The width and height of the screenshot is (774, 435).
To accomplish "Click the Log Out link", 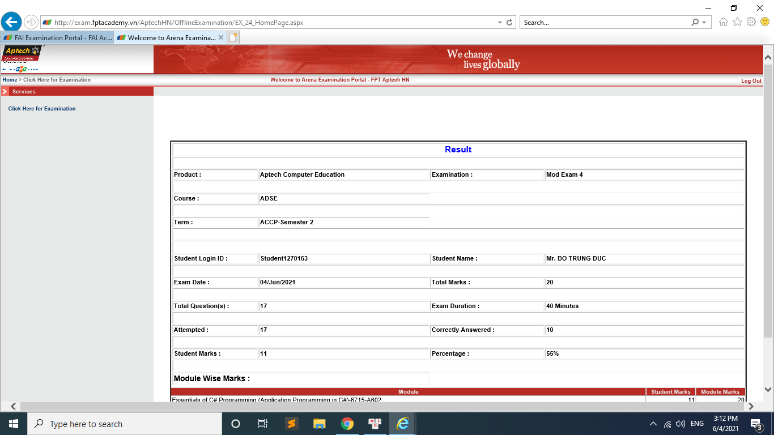I will (x=751, y=81).
